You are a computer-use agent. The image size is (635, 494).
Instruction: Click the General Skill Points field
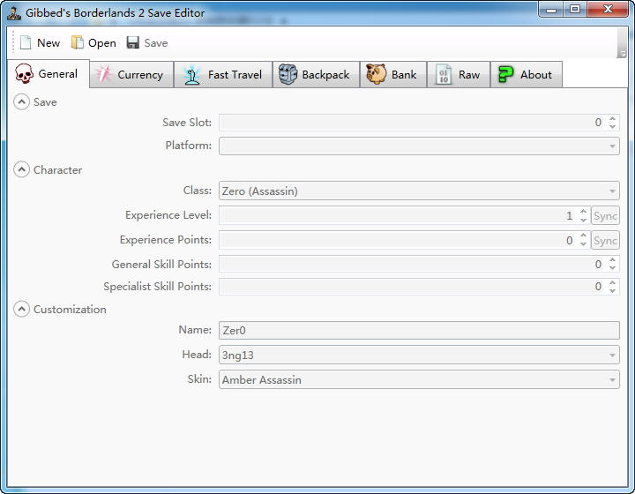pyautogui.click(x=412, y=264)
